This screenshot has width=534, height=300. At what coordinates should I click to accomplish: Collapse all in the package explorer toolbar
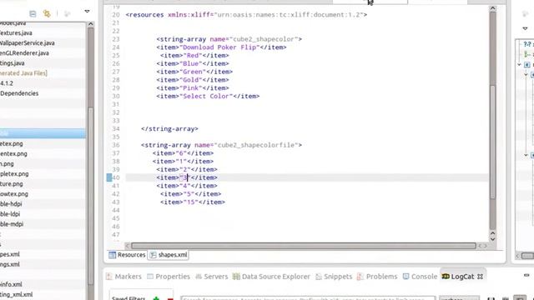(x=33, y=13)
